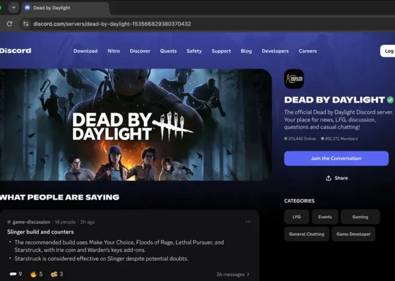Select the Dead by Daylight browser tab
Image resolution: width=395 pixels, height=281 pixels.
tap(65, 8)
